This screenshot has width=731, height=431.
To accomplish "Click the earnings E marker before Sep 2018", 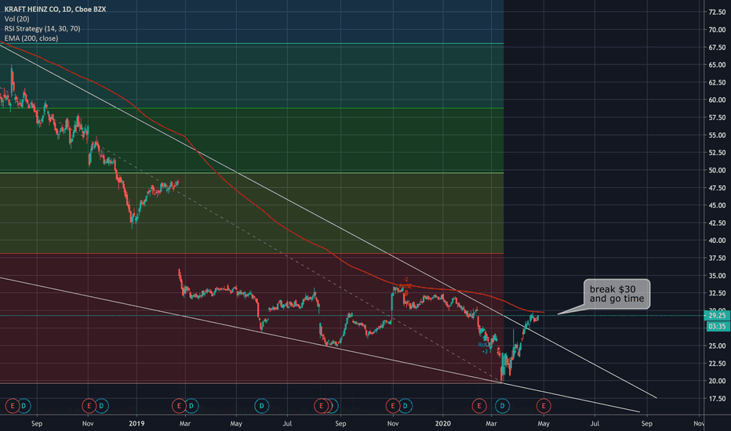I will click(x=13, y=406).
